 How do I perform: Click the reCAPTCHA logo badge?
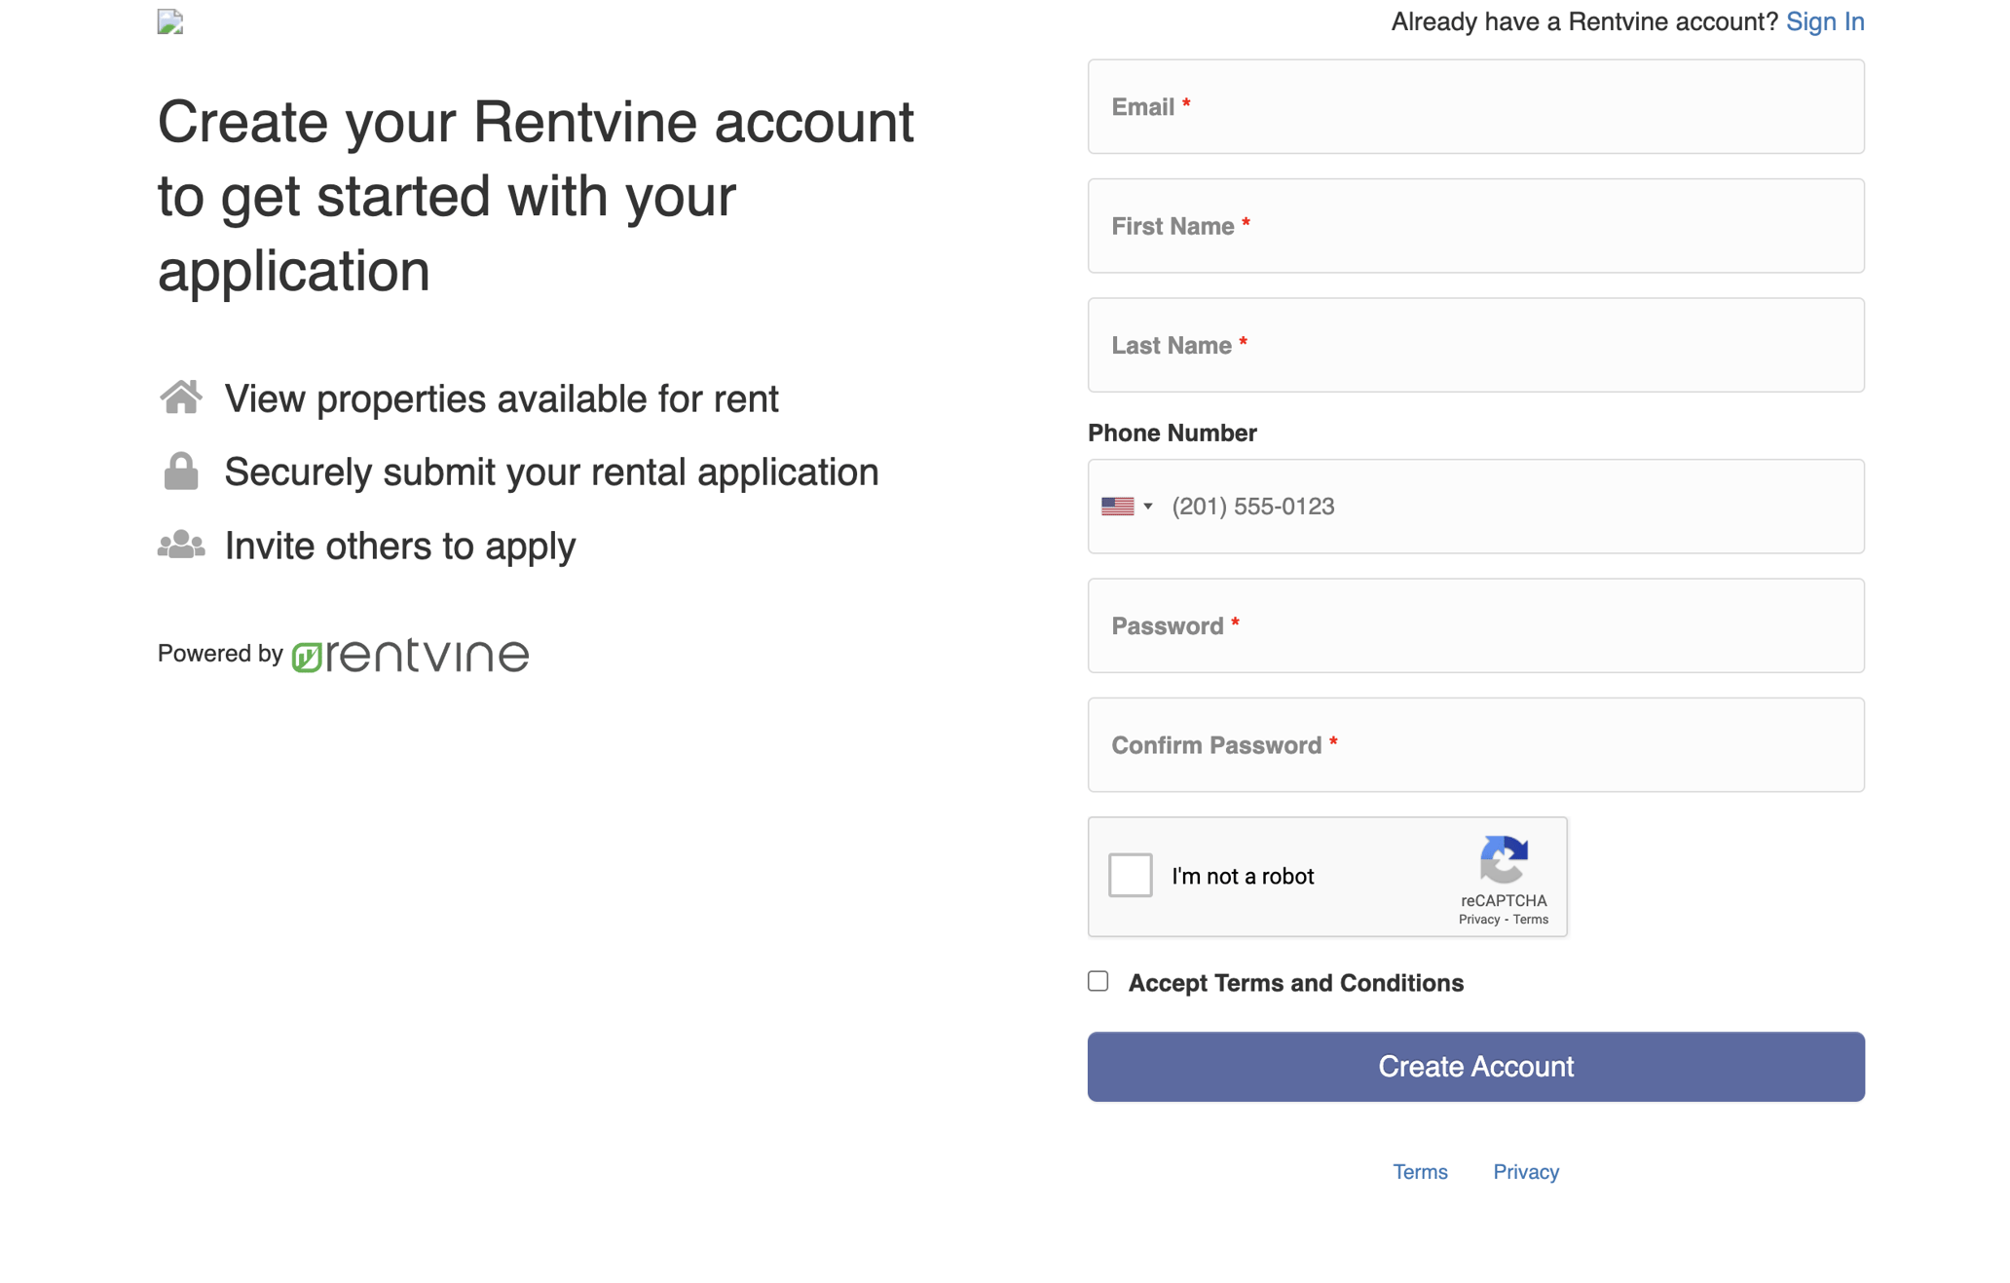point(1504,861)
